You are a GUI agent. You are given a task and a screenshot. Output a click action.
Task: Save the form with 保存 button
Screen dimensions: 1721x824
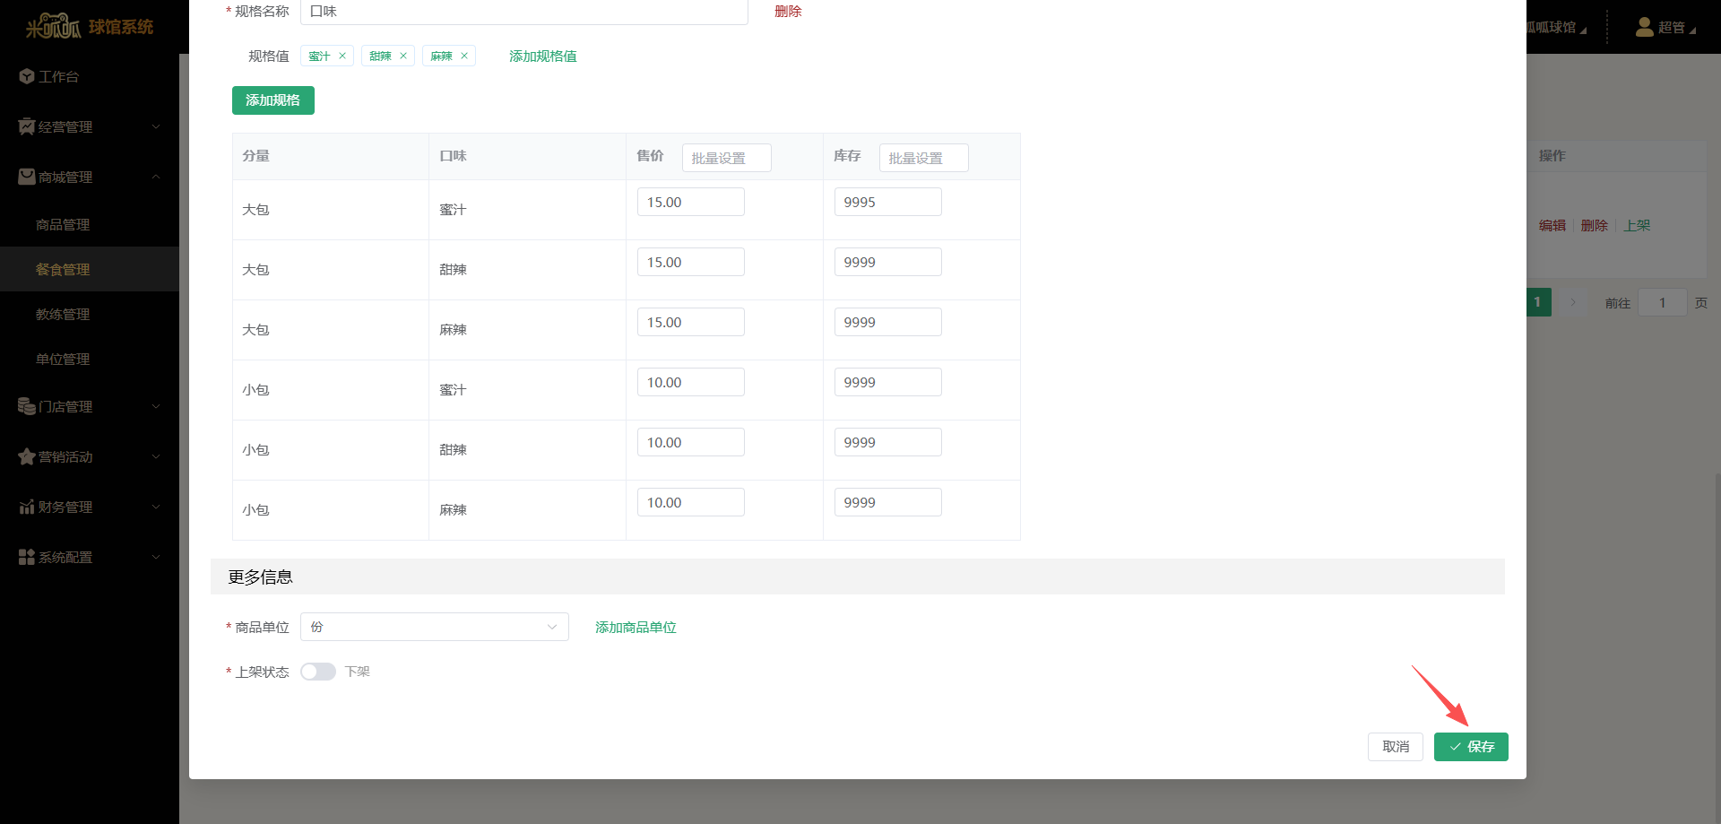tap(1470, 747)
